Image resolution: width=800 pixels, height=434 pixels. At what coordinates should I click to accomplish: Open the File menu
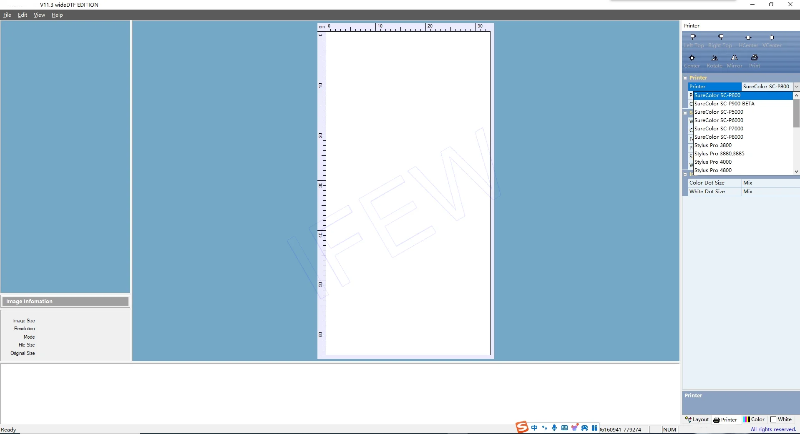7,15
